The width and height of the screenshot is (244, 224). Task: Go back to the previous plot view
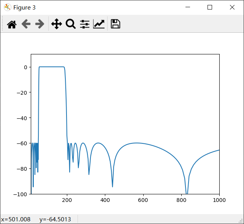(x=26, y=24)
